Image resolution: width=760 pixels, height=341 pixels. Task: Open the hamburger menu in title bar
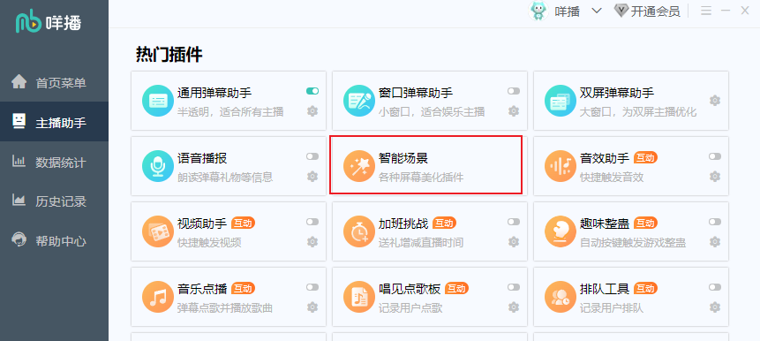(706, 11)
